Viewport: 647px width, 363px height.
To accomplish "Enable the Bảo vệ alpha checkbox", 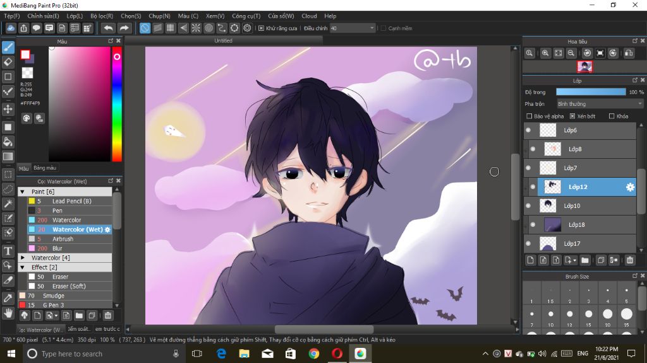I will point(529,117).
